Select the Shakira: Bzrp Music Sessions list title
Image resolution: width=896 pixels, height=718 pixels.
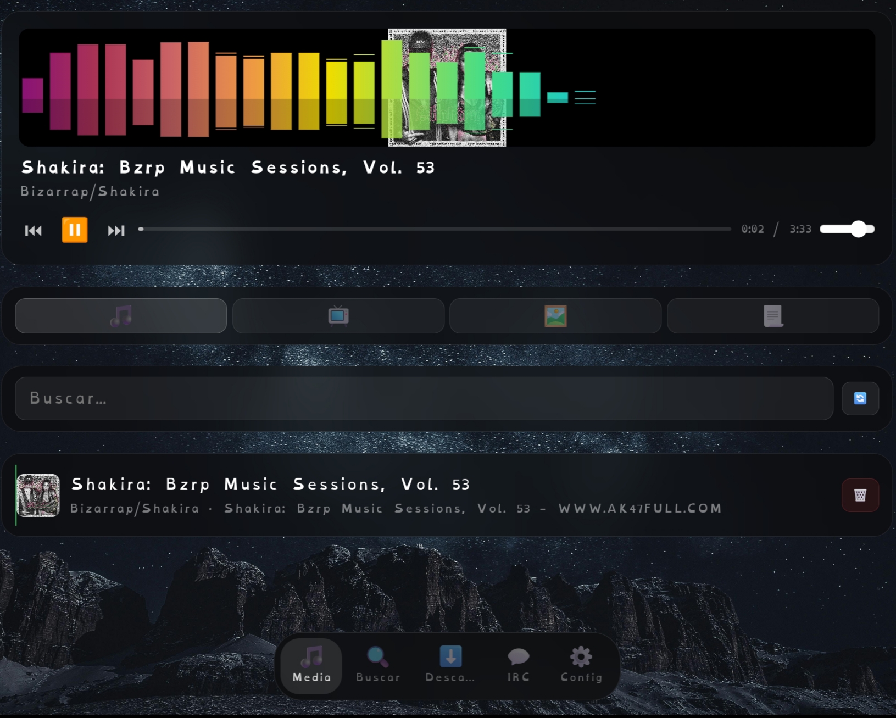pos(271,485)
